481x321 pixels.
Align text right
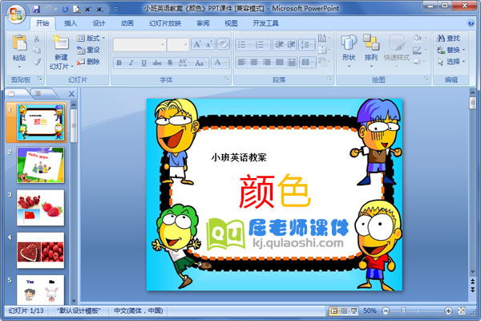pos(267,63)
